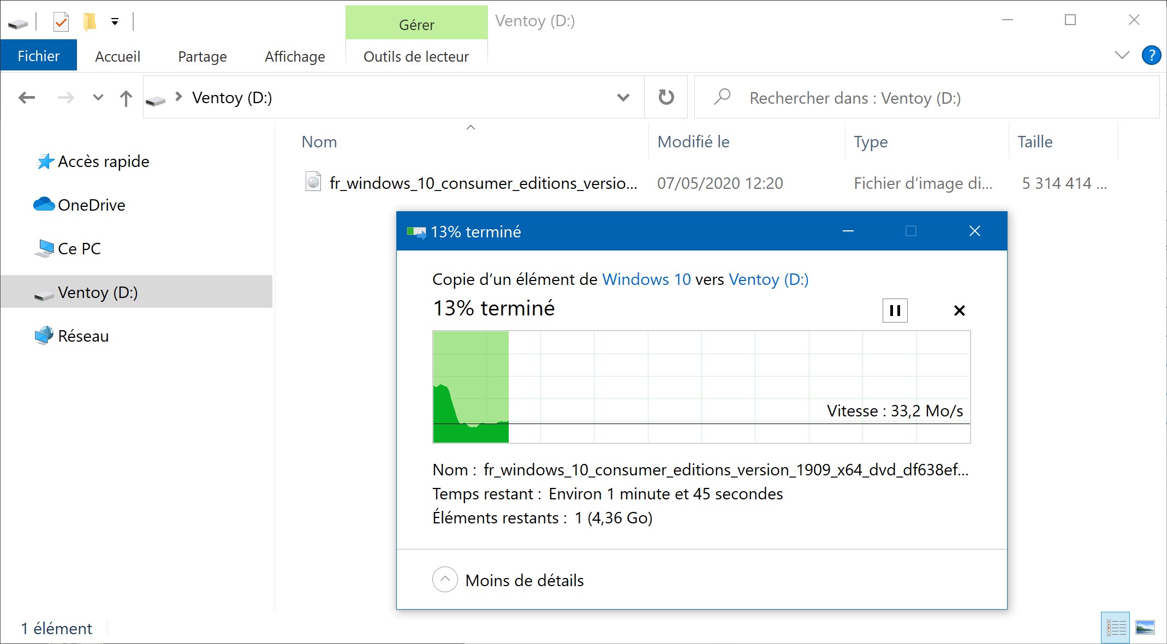This screenshot has height=644, width=1167.
Task: Click Ventoy (D:) in the address bar
Action: 232,98
